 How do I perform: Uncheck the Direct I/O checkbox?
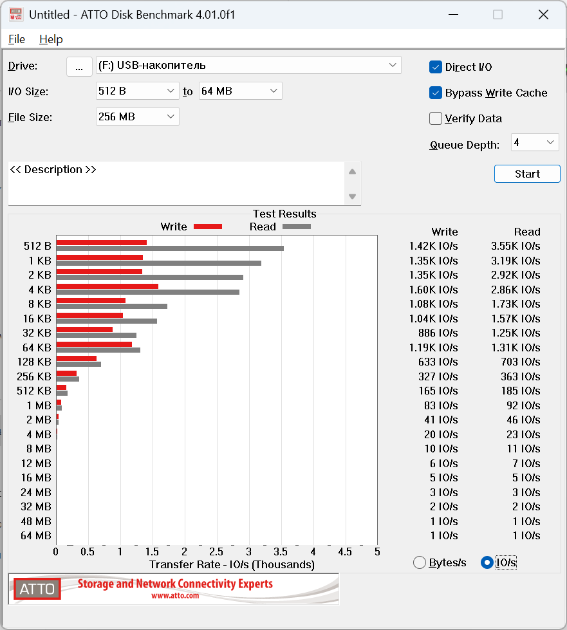[x=436, y=67]
